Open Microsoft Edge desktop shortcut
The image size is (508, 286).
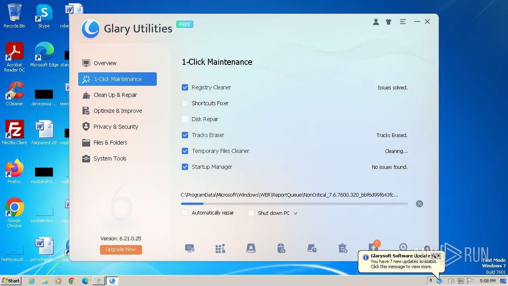click(x=44, y=55)
